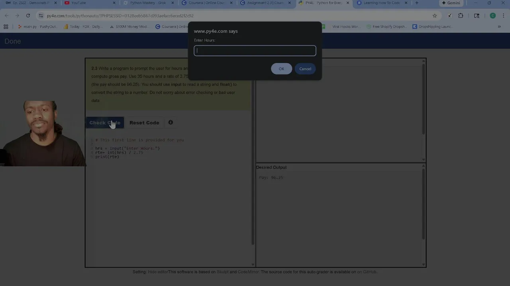The height and width of the screenshot is (286, 510).
Task: Click the "Desired Output" heading
Action: click(x=271, y=167)
